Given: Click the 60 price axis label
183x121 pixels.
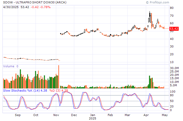Looking at the screenshot, I should [172, 23].
